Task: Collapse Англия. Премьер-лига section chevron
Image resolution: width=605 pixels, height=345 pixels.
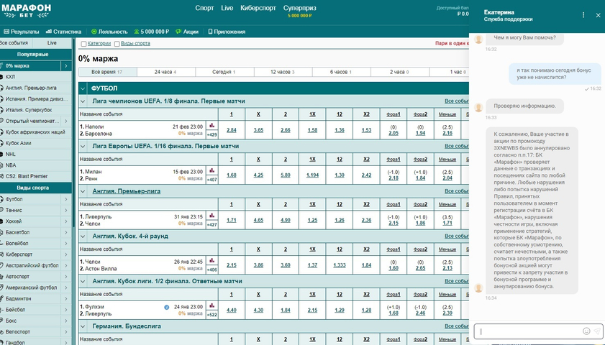Action: coord(83,192)
